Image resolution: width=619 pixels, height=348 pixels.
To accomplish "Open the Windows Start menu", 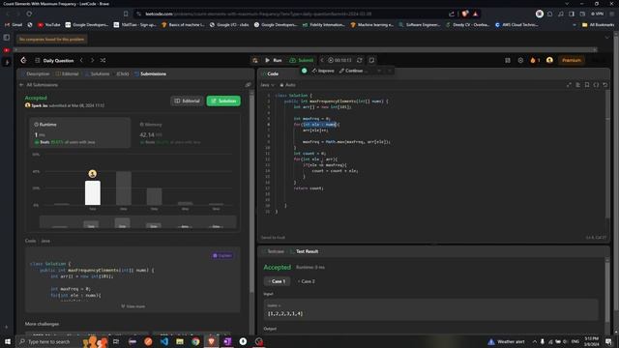I will (x=7, y=341).
